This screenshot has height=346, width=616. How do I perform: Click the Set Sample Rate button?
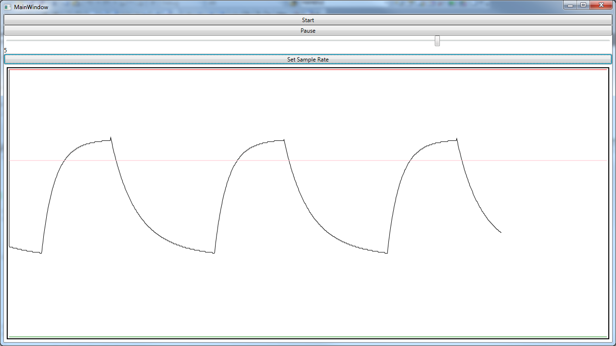[x=308, y=59]
